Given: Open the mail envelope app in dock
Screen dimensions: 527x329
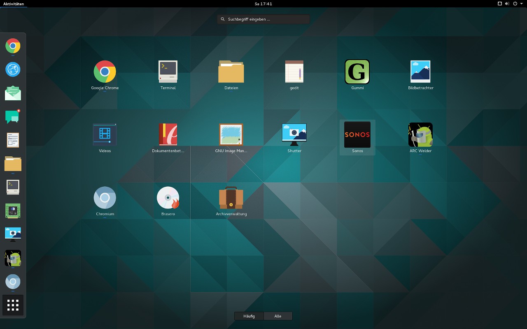Looking at the screenshot, I should coord(13,93).
